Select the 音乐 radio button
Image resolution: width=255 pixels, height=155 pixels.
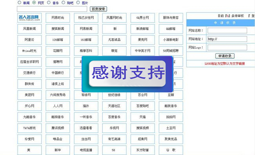(49, 2)
